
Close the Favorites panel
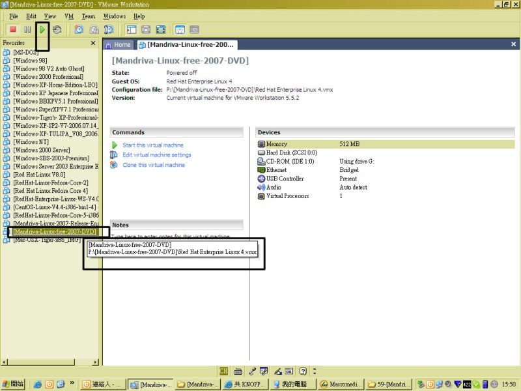(93, 43)
